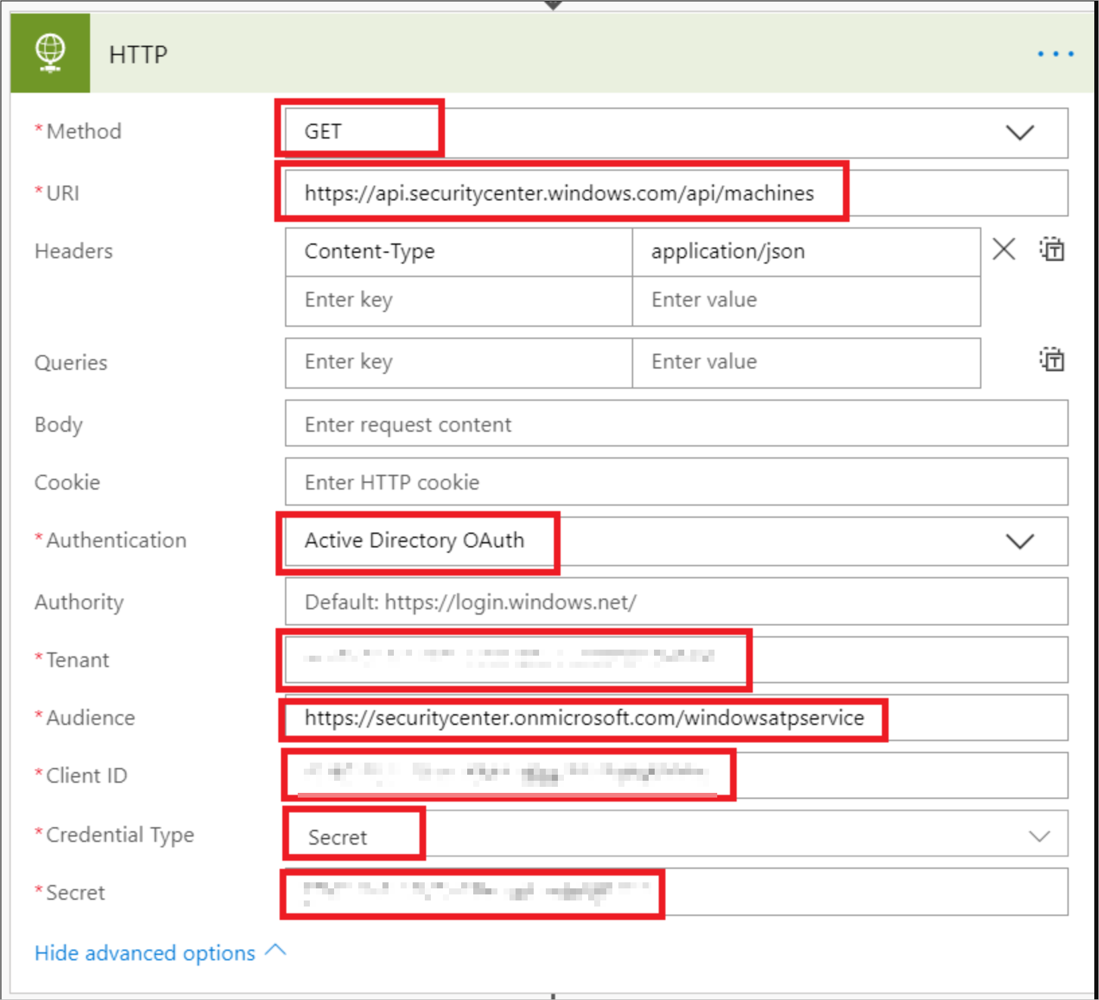
Task: Switch Queries to text mode icon
Action: coord(1052,360)
